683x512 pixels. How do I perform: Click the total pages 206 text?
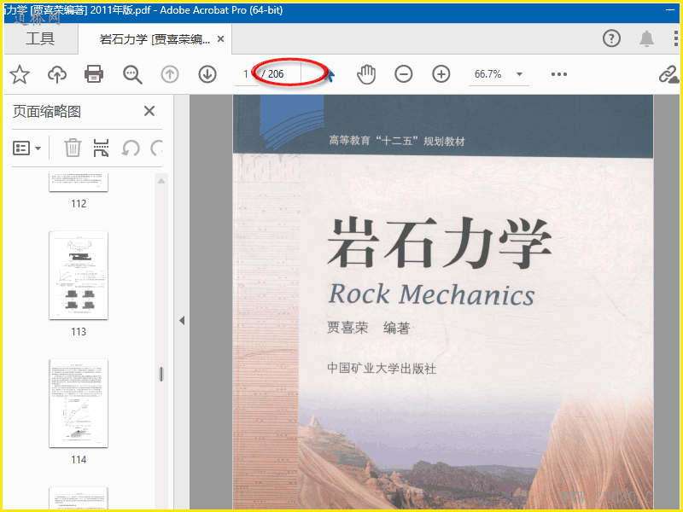(276, 74)
